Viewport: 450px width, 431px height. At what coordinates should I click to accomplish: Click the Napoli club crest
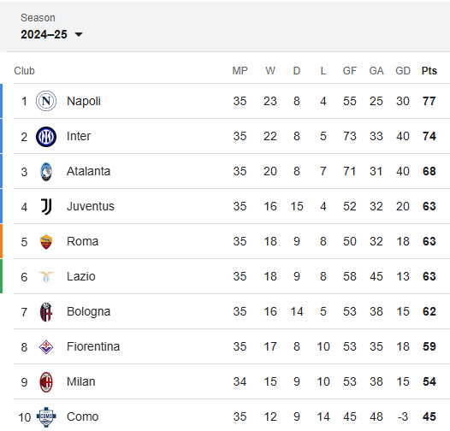(46, 101)
